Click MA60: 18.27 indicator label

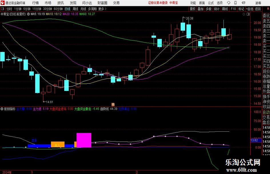(87, 14)
